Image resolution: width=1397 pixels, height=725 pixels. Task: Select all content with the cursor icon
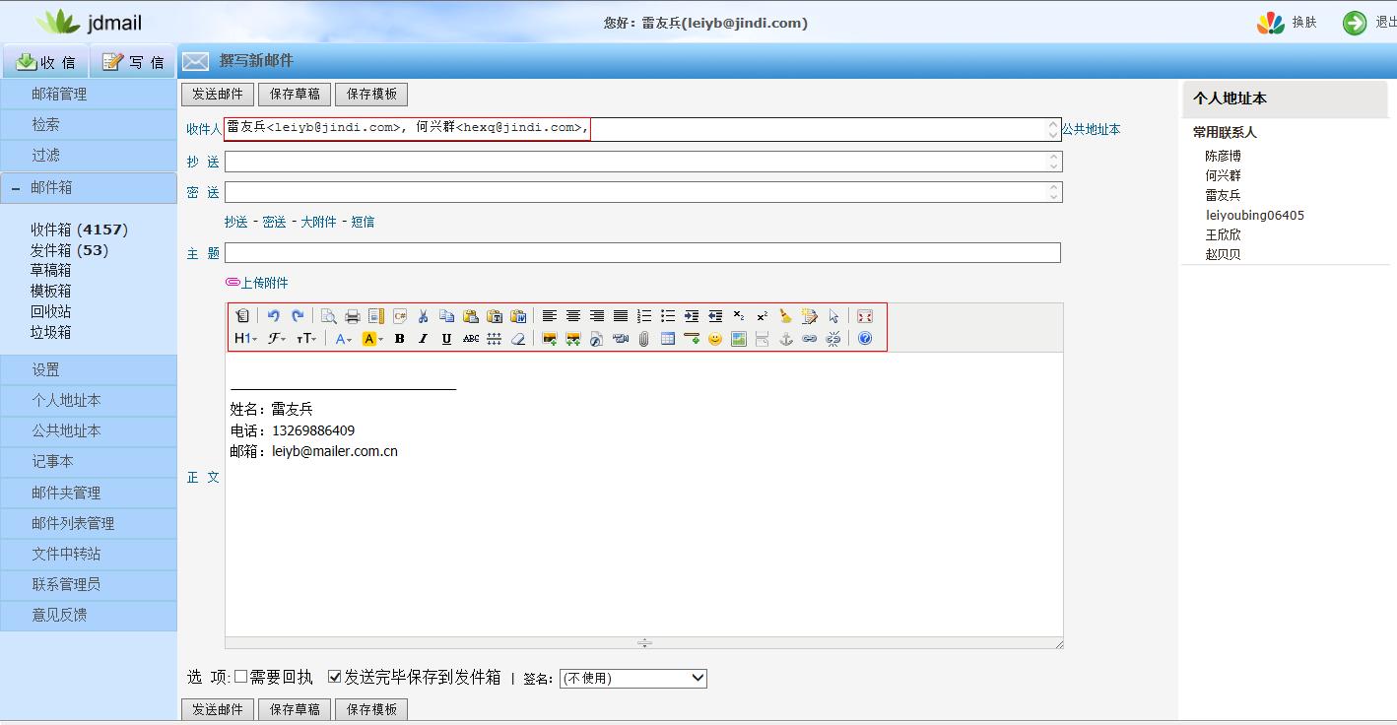833,316
